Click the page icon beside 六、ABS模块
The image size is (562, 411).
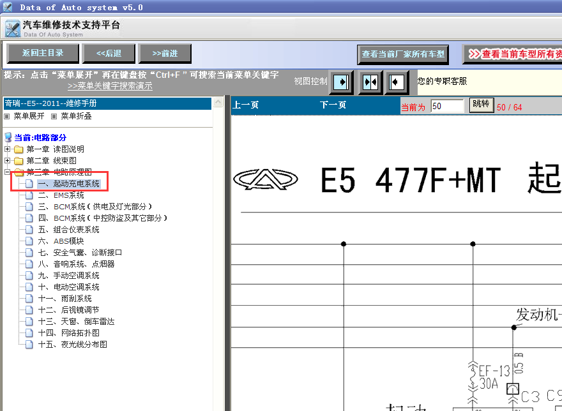pos(29,241)
